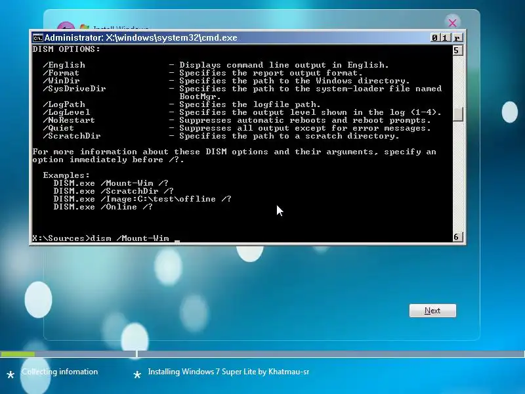The width and height of the screenshot is (525, 394).
Task: Click 'Displays command line output in English' text
Action: click(x=284, y=65)
